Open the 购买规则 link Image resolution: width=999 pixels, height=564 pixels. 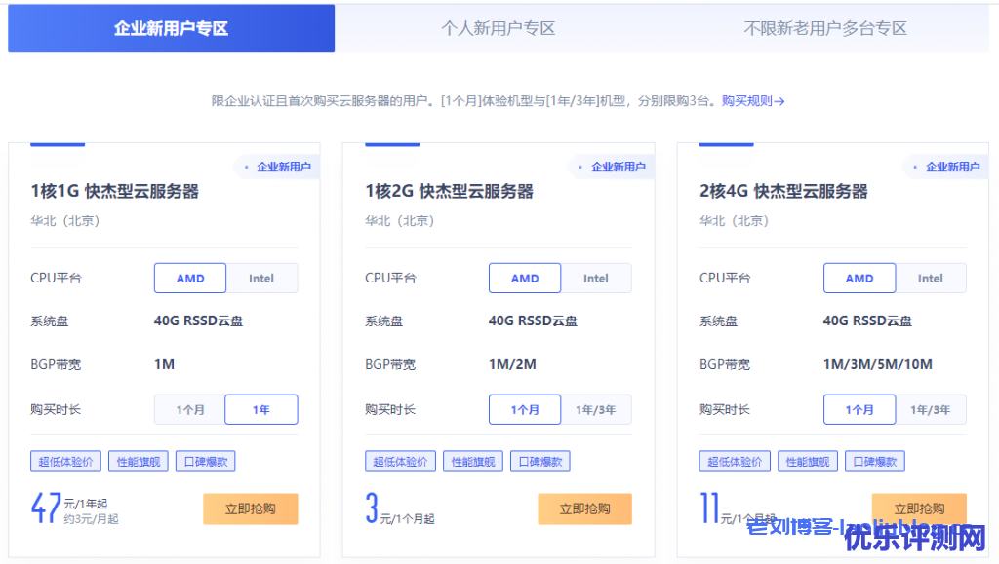[752, 100]
